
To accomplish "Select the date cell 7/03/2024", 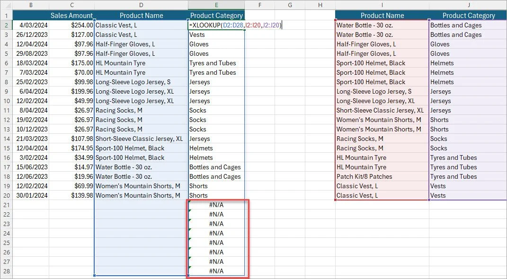I will 31,72.
